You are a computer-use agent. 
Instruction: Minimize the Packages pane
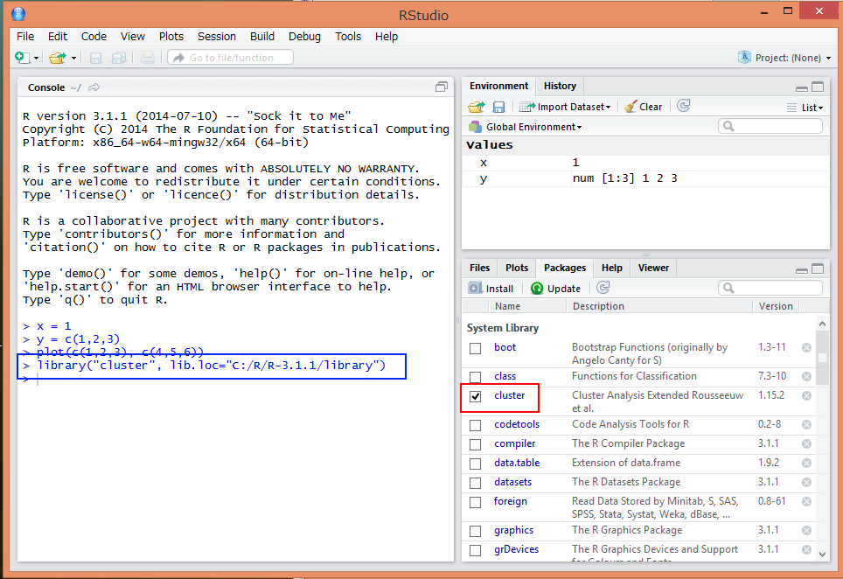click(x=802, y=270)
